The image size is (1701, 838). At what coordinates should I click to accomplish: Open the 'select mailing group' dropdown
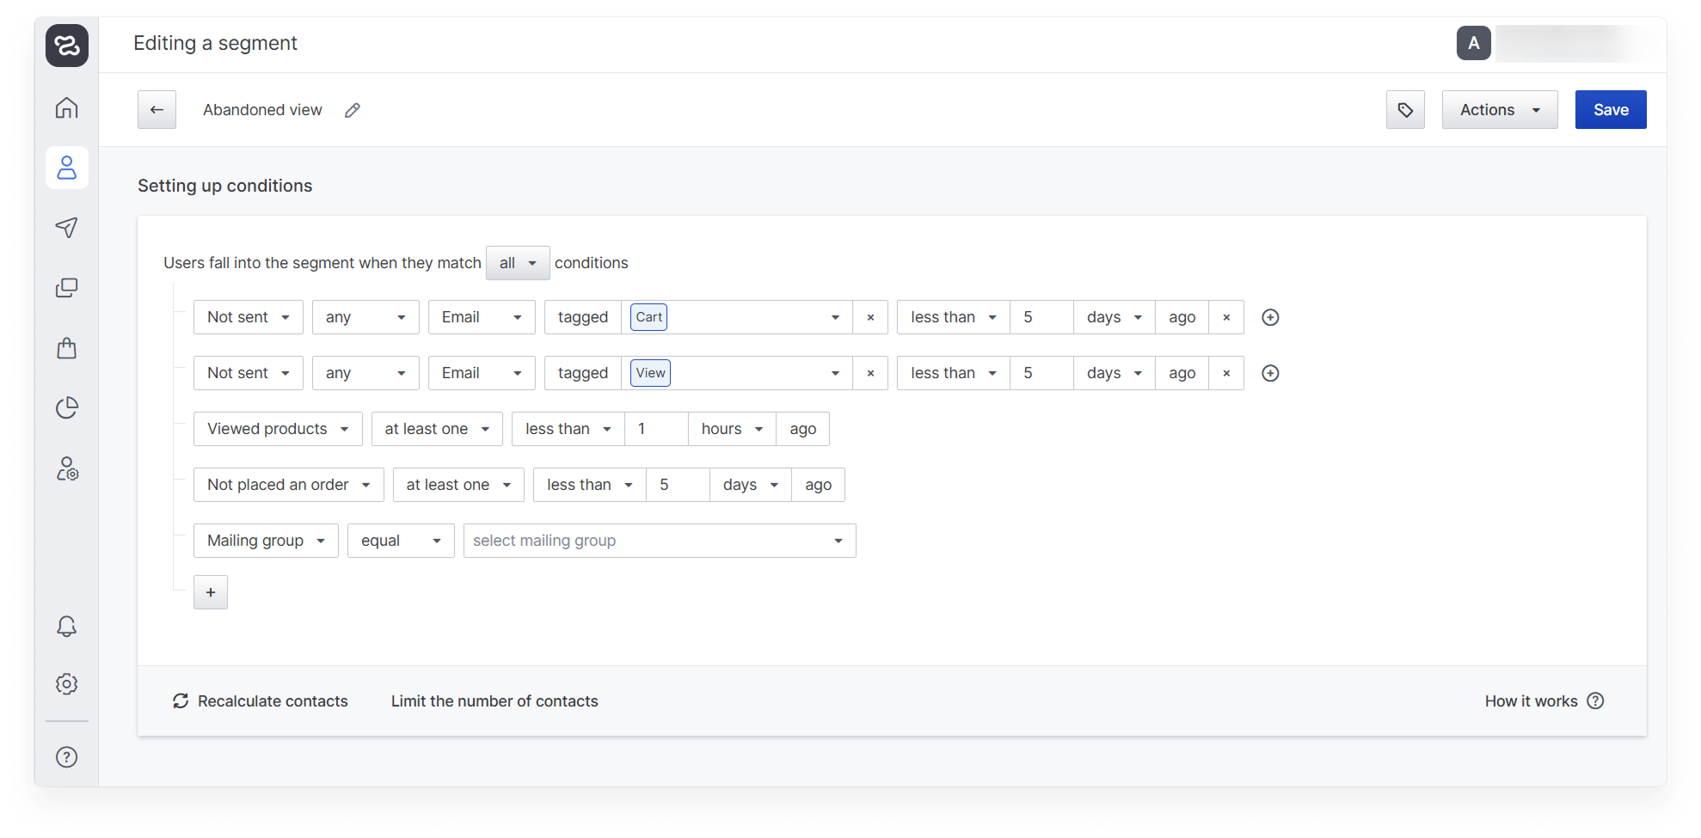[659, 541]
